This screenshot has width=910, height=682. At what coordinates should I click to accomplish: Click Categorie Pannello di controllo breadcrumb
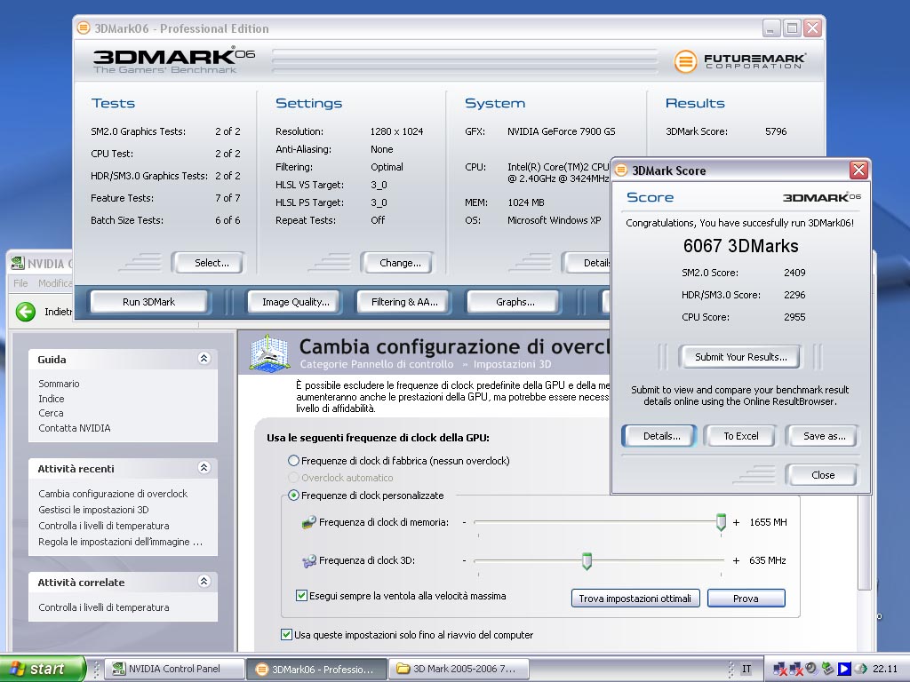coord(376,364)
